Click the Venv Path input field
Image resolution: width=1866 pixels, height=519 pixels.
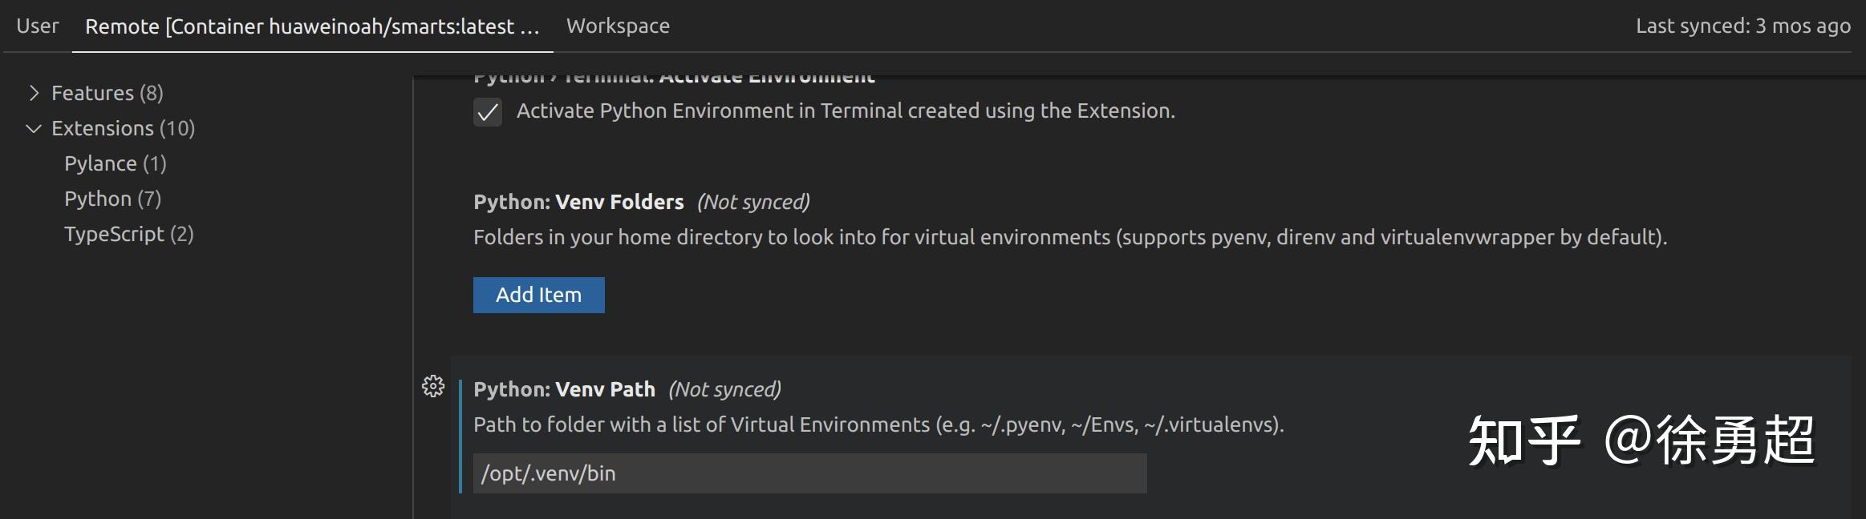coord(809,473)
